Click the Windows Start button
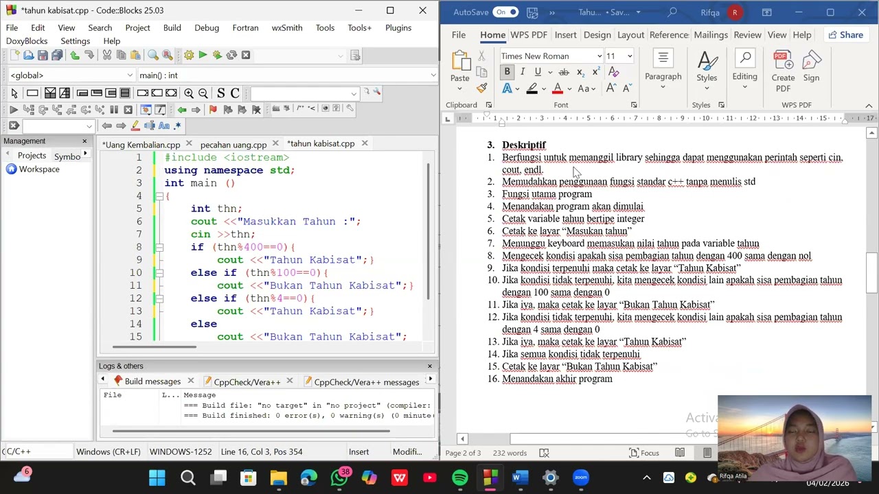This screenshot has width=879, height=494. click(157, 478)
